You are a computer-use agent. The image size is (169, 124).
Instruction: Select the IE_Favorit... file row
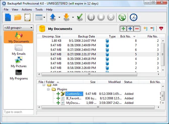click(99, 98)
